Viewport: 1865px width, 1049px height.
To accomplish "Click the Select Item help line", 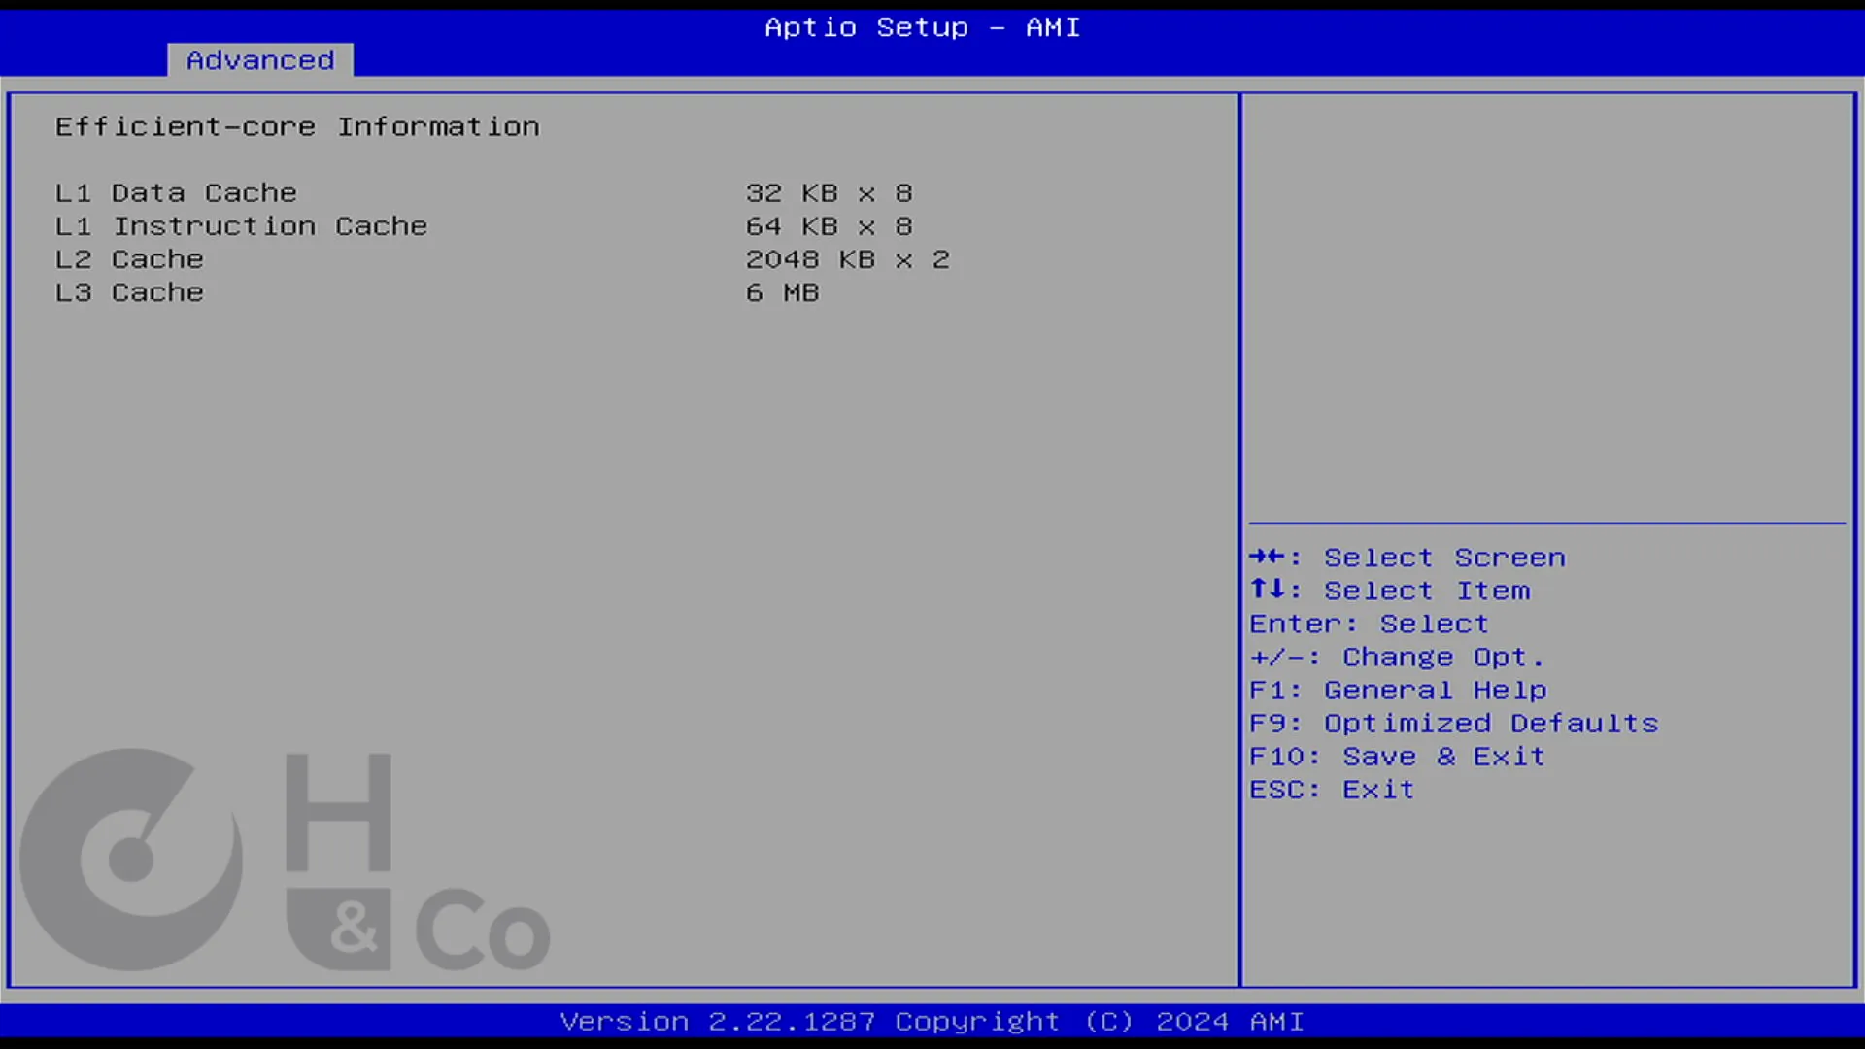I will click(1390, 591).
